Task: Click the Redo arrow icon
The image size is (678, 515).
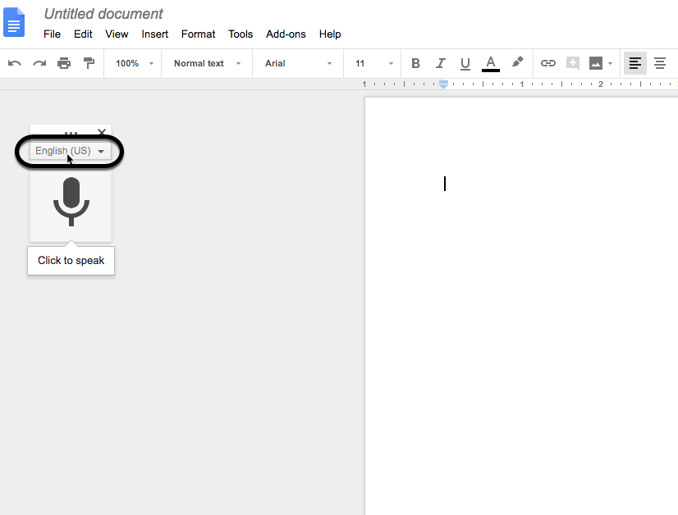Action: tap(39, 63)
